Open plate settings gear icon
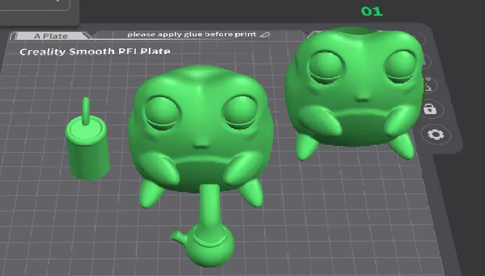This screenshot has height=276, width=485. (x=437, y=134)
